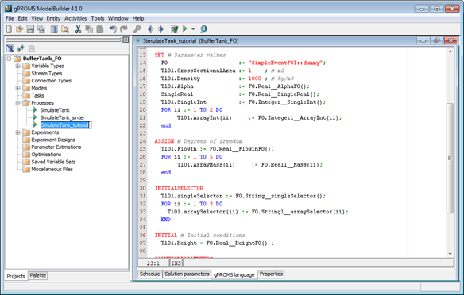Select the SimulateTank process

click(55, 110)
